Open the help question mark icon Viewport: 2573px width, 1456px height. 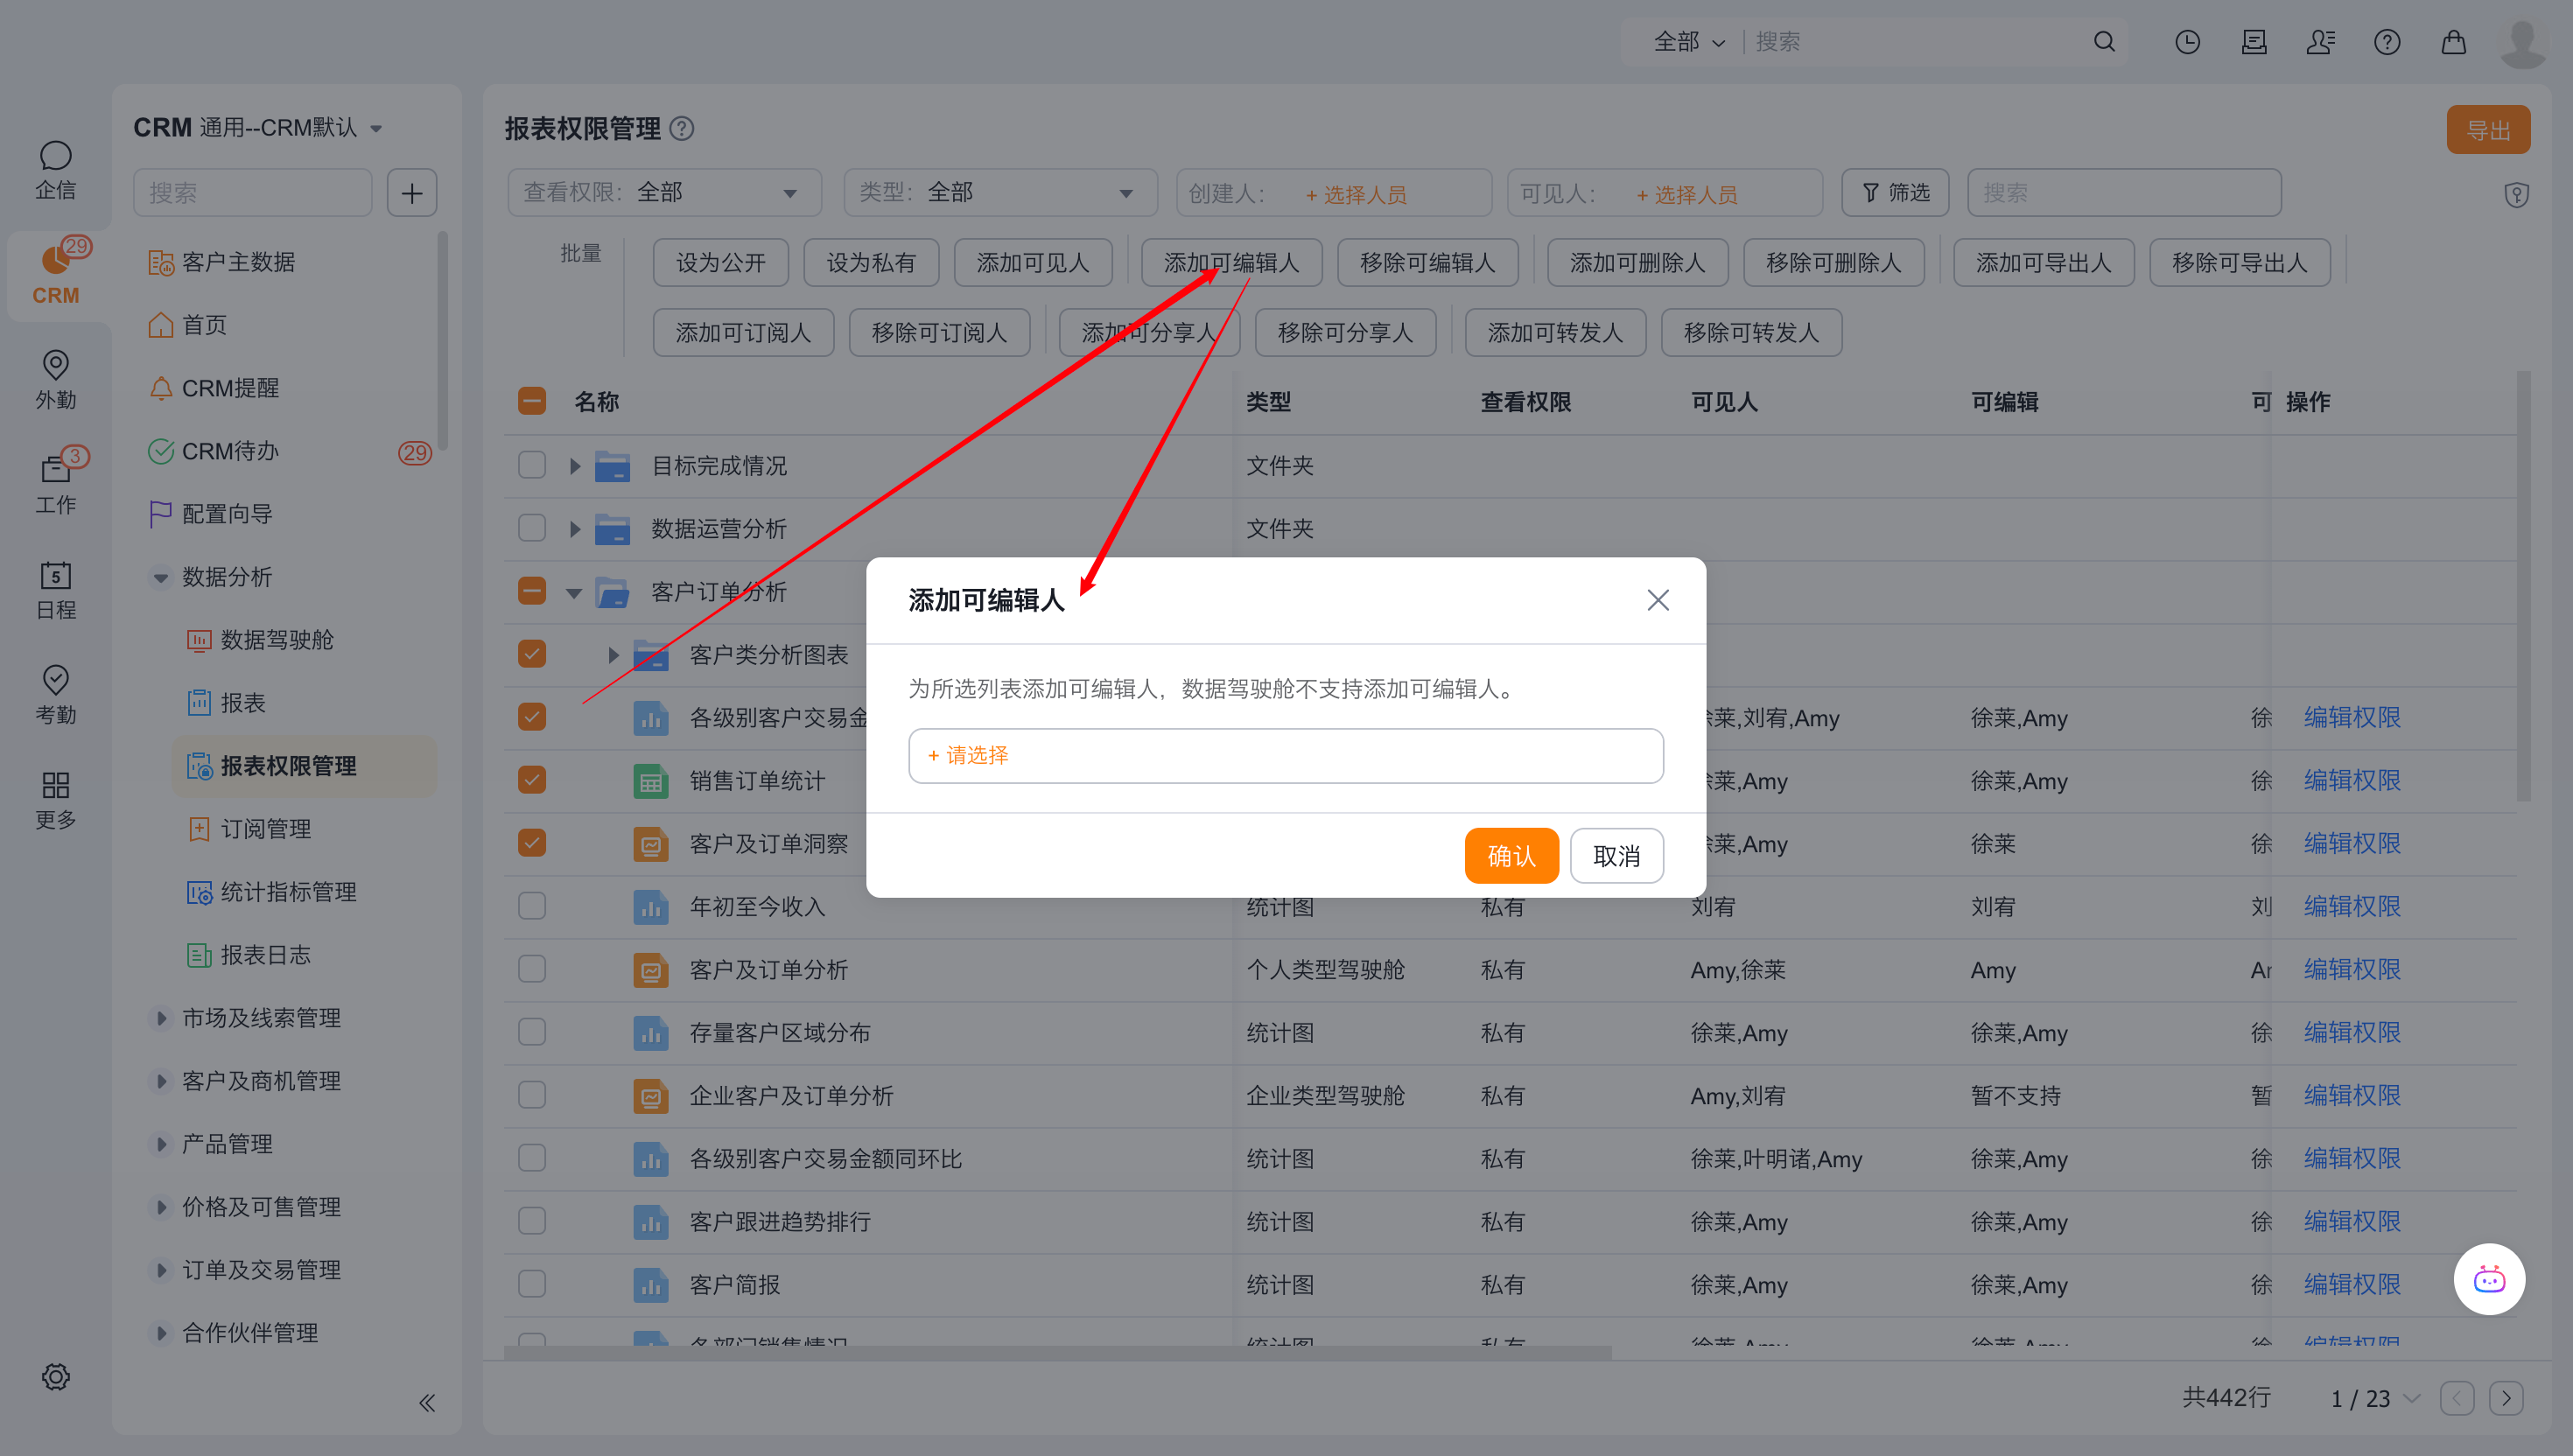click(2386, 42)
